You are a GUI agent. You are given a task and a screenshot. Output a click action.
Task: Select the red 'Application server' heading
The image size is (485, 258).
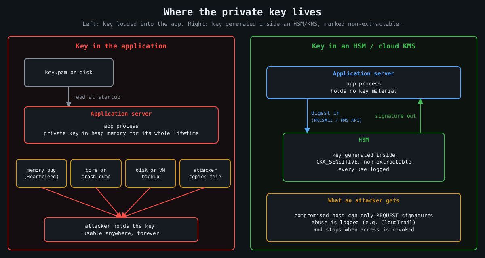coord(121,114)
